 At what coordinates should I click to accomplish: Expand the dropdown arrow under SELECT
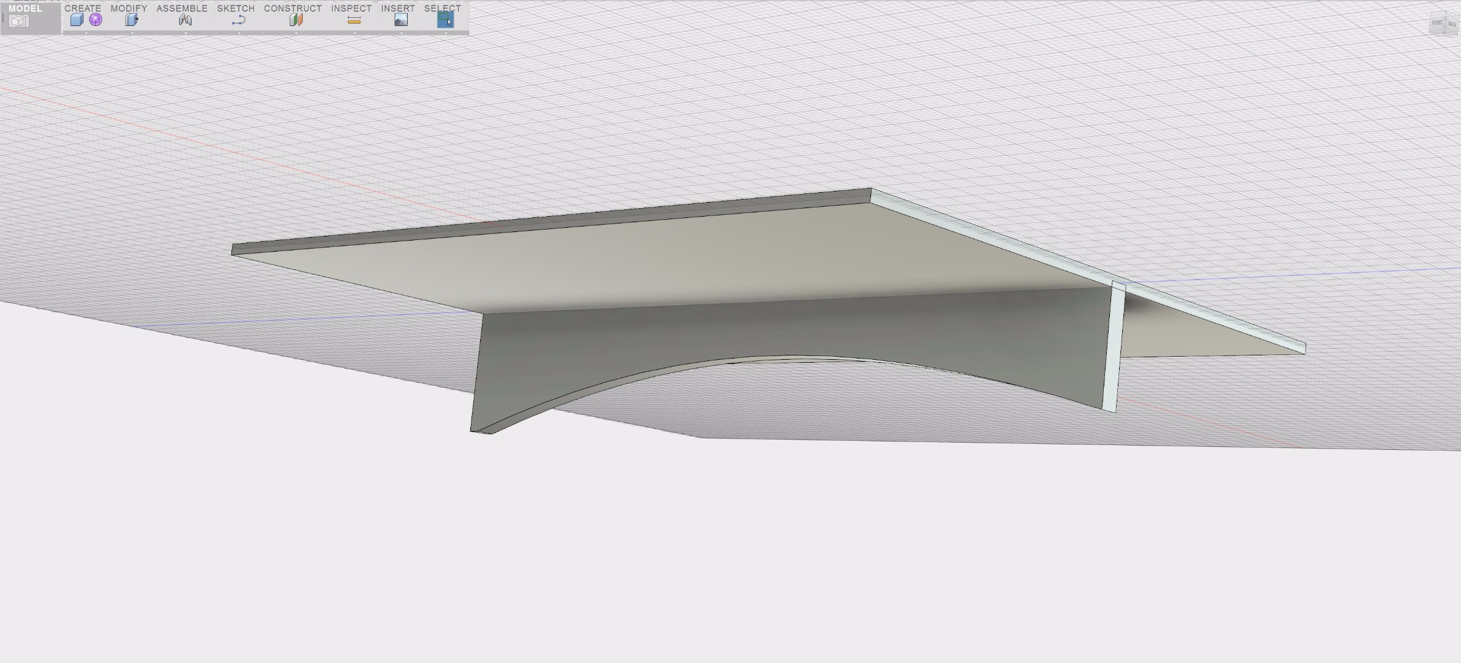(x=445, y=33)
